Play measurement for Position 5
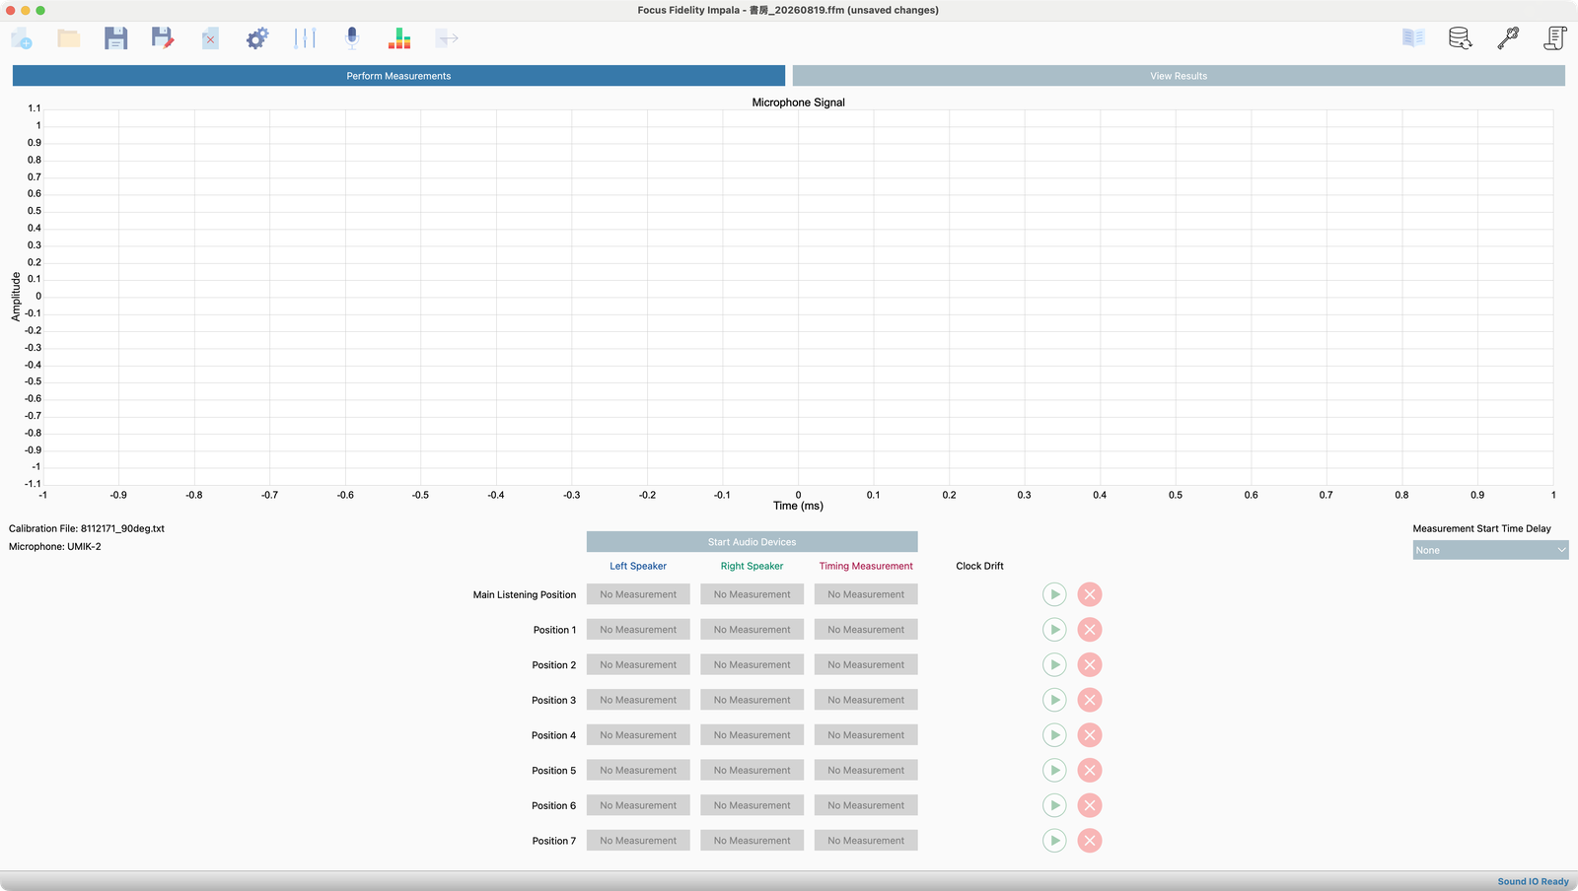Image resolution: width=1578 pixels, height=891 pixels. coord(1054,771)
